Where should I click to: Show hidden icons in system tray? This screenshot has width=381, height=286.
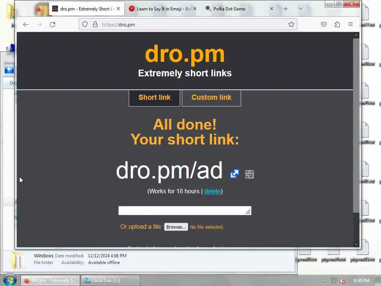pyautogui.click(x=324, y=281)
